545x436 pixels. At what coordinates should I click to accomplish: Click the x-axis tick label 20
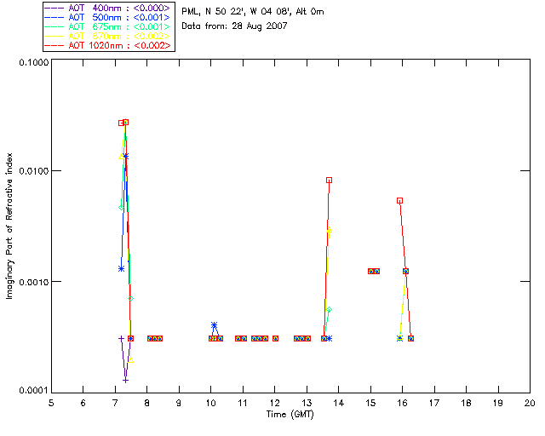tap(530, 403)
